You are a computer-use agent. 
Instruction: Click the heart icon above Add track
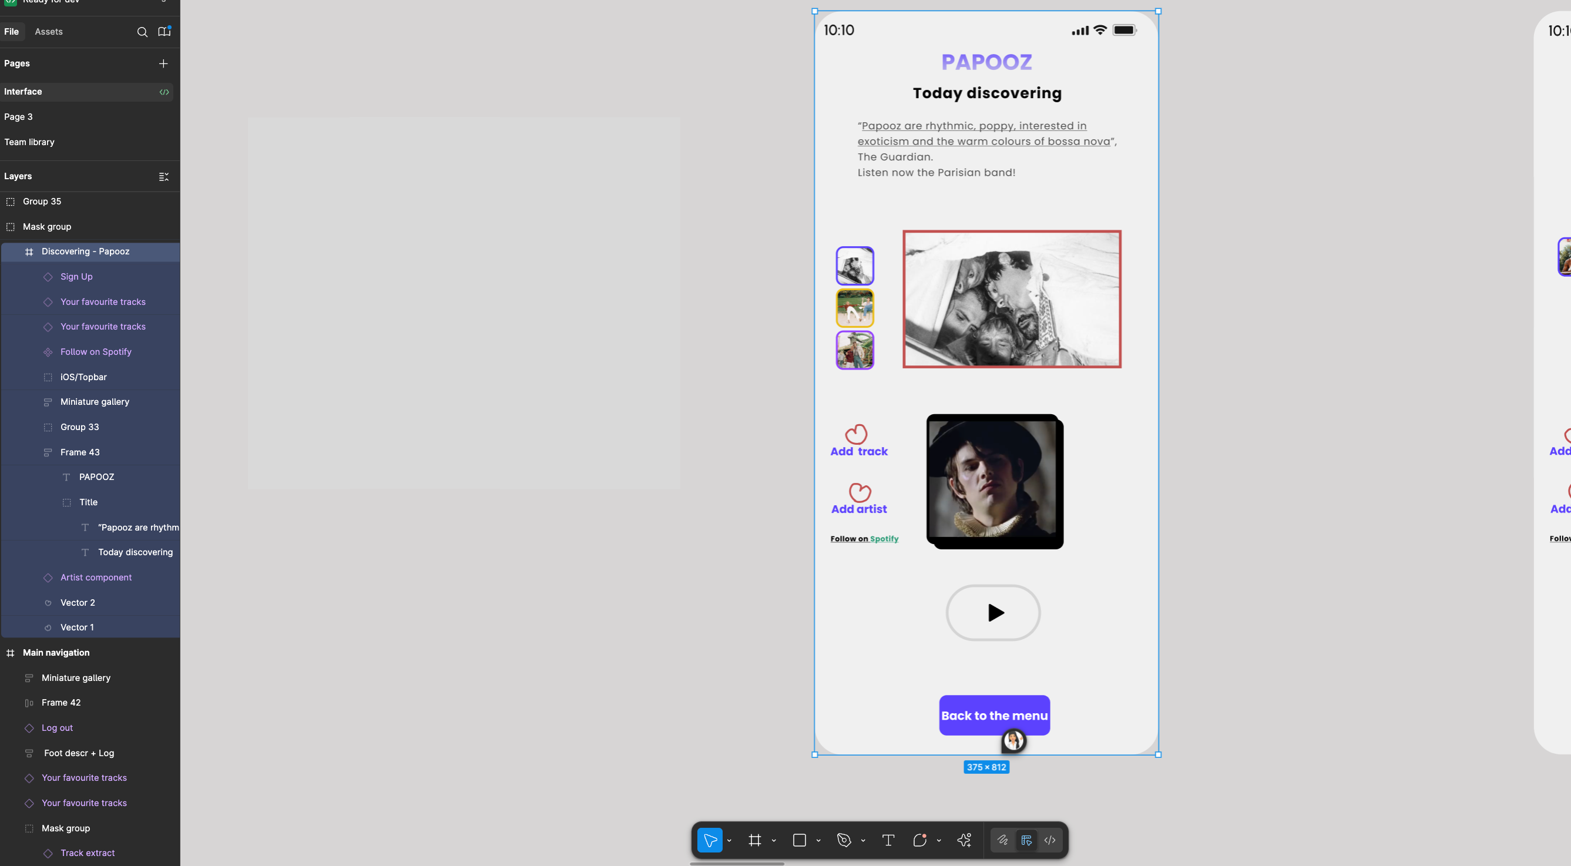tap(856, 434)
